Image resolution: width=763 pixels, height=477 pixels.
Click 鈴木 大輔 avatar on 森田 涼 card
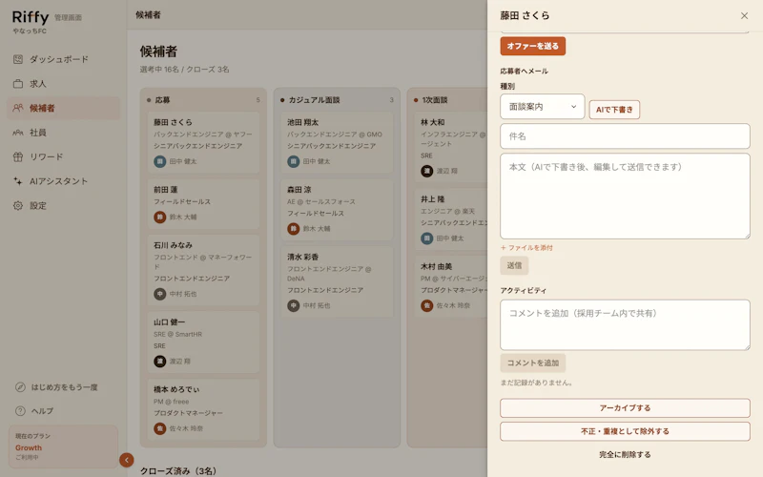click(293, 229)
